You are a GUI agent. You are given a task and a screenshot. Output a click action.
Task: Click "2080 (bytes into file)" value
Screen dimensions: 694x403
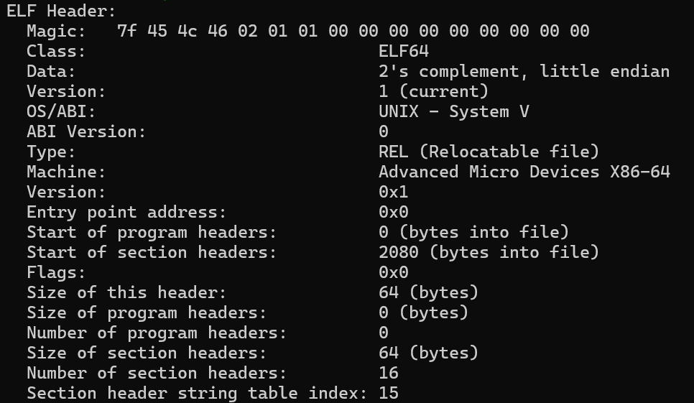point(489,252)
